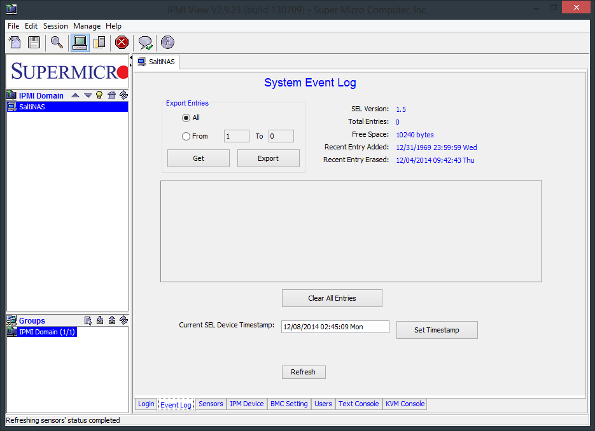
Task: Click the IPMI Domain up arrow
Action: pyautogui.click(x=76, y=95)
